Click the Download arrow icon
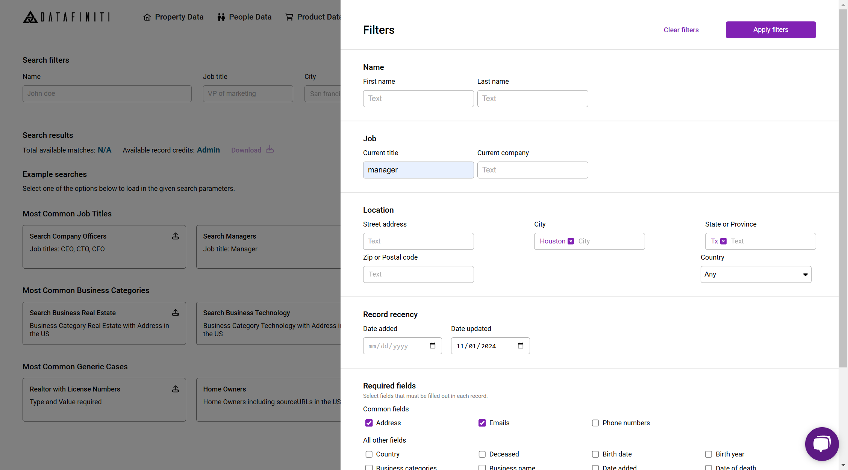This screenshot has width=848, height=470. coord(270,149)
